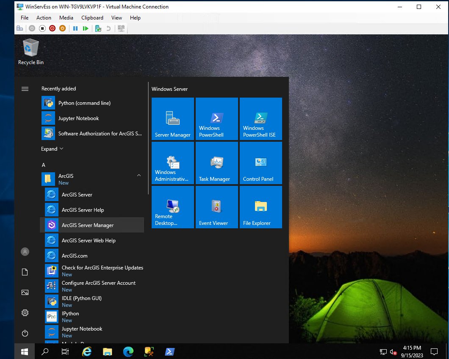This screenshot has height=359, width=449.
Task: Open the notification center icon
Action: click(434, 351)
